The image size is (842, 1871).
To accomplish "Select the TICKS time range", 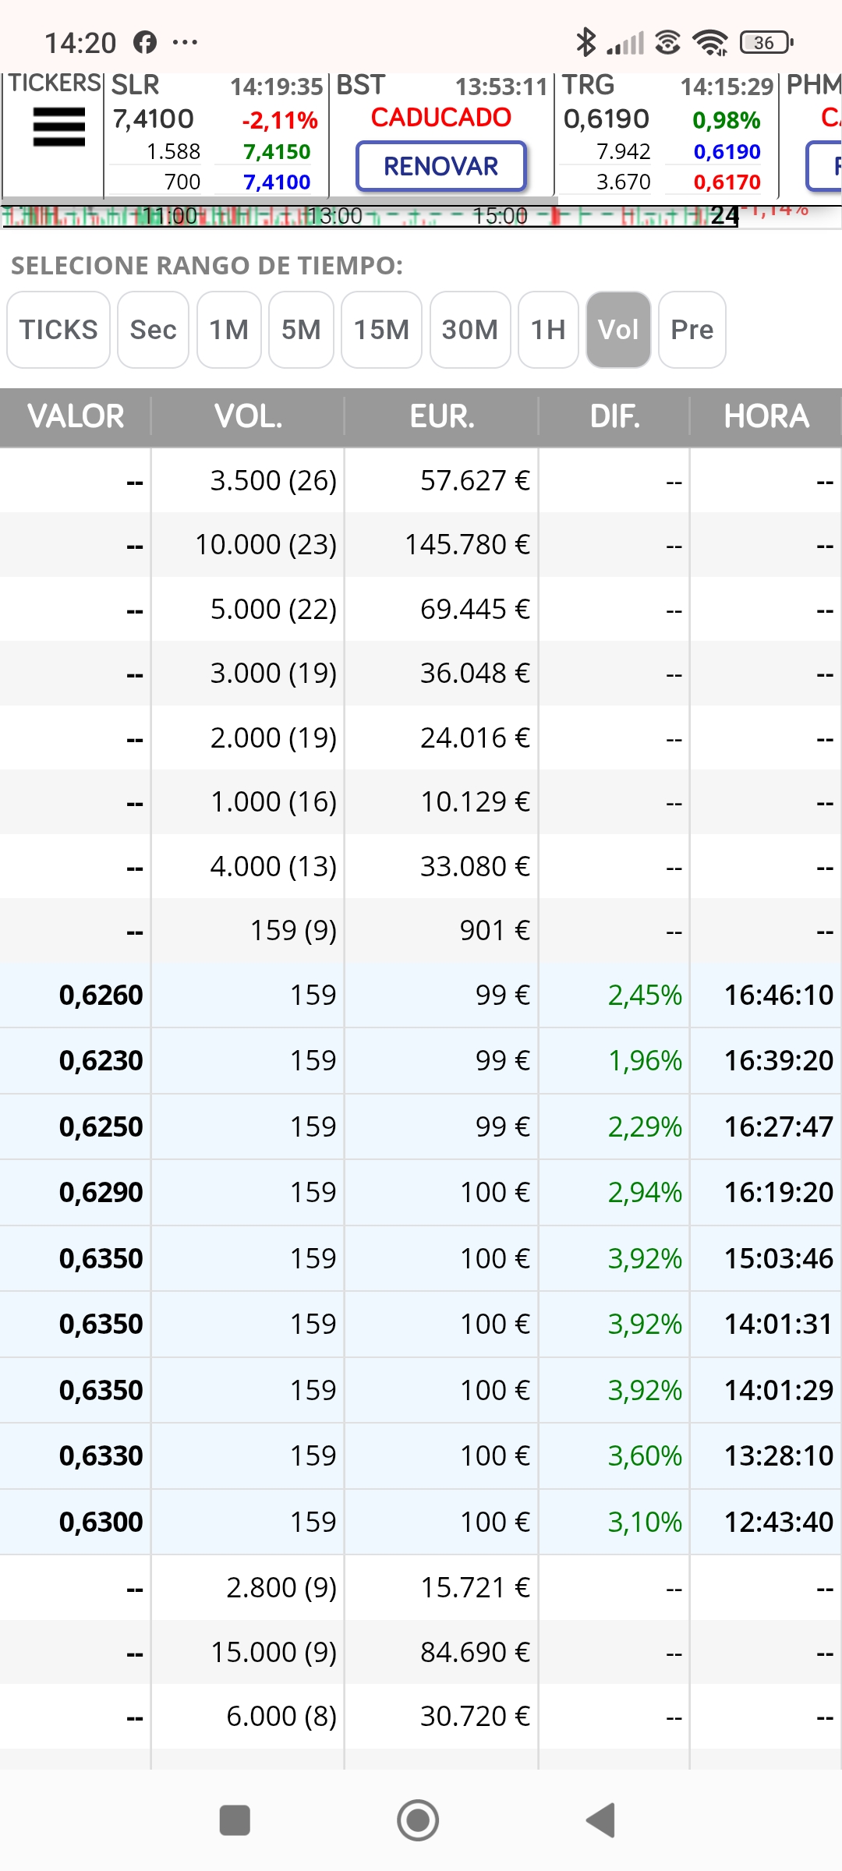I will pos(58,330).
